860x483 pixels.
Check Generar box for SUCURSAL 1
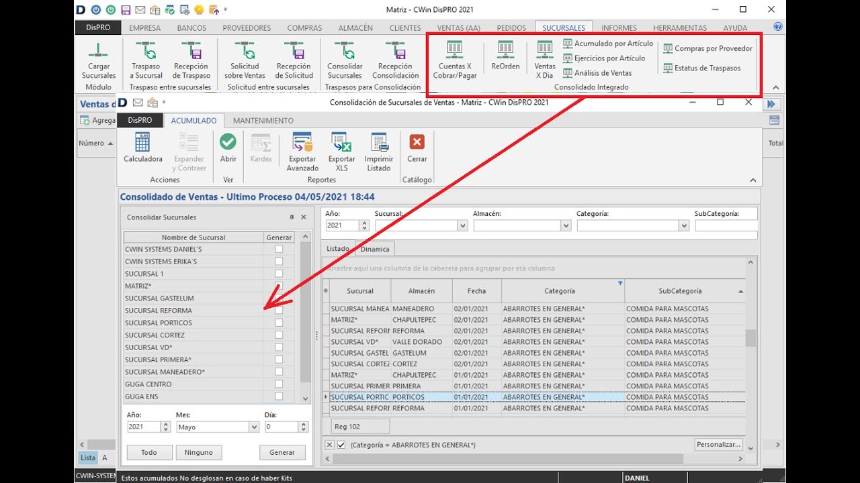(x=279, y=274)
